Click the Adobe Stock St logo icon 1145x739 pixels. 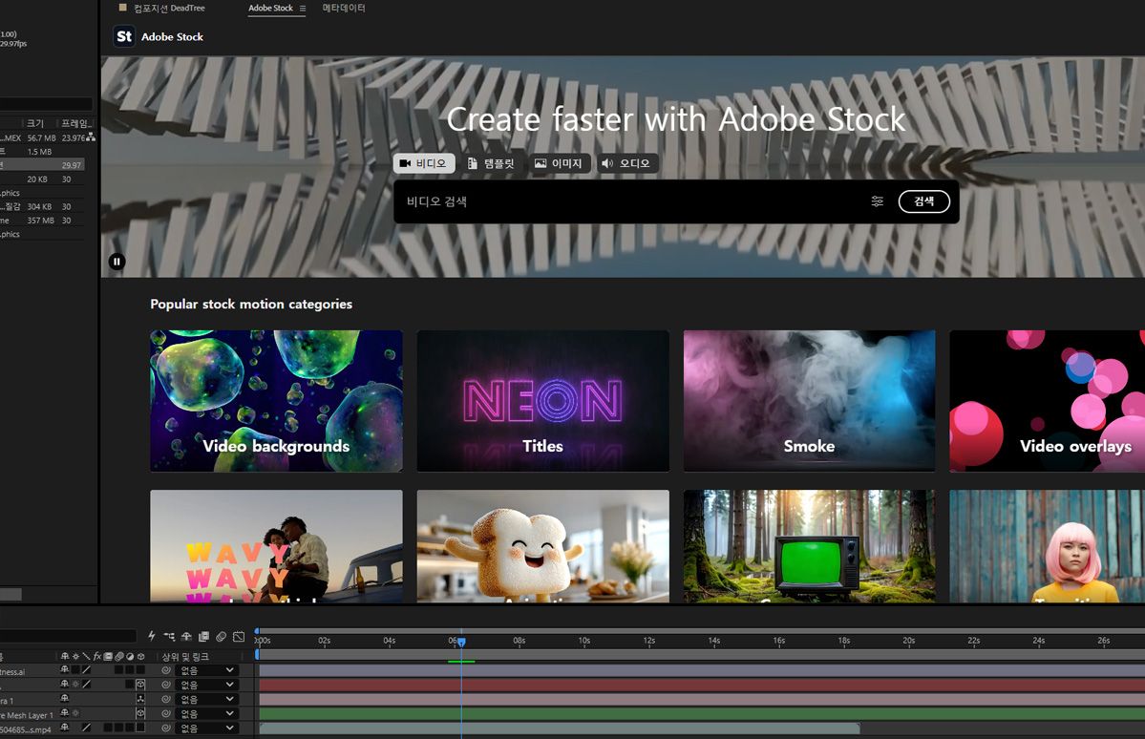tap(124, 36)
